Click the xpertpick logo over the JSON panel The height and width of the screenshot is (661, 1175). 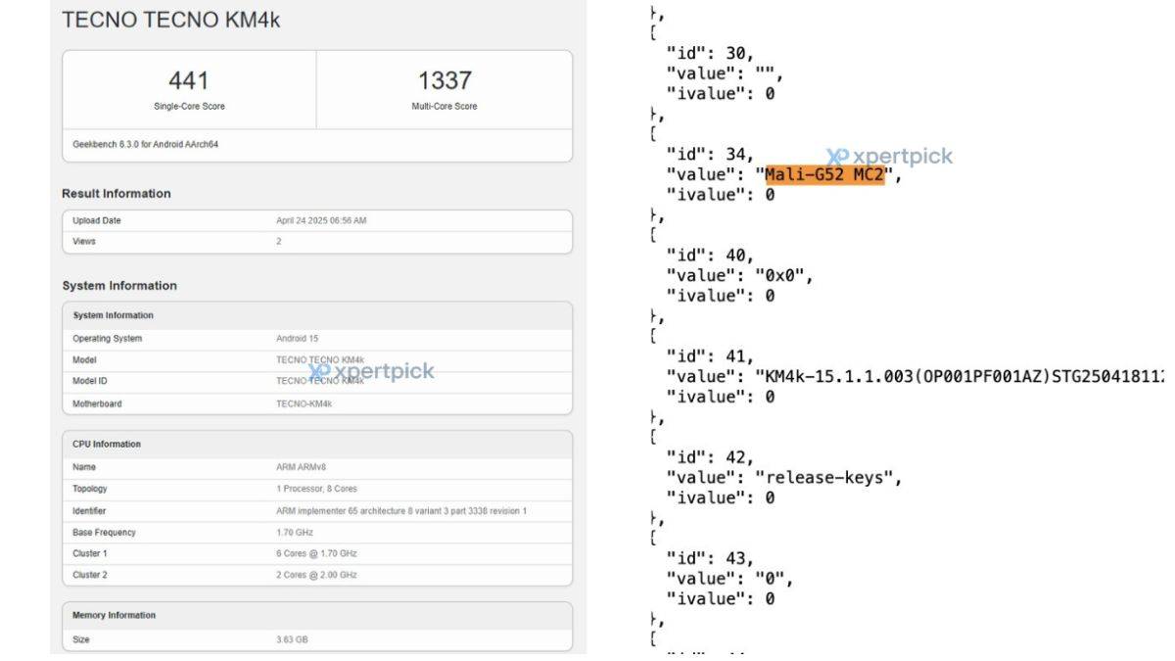click(889, 157)
